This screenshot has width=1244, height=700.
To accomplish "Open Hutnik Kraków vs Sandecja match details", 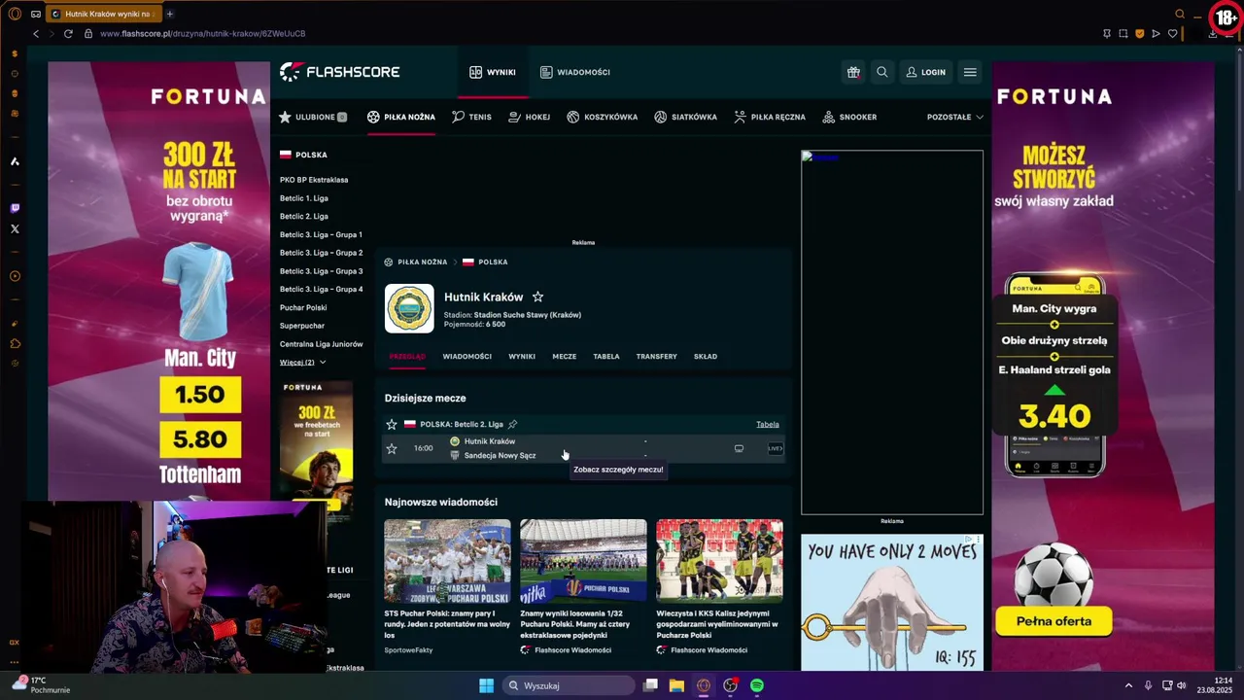I will point(583,448).
